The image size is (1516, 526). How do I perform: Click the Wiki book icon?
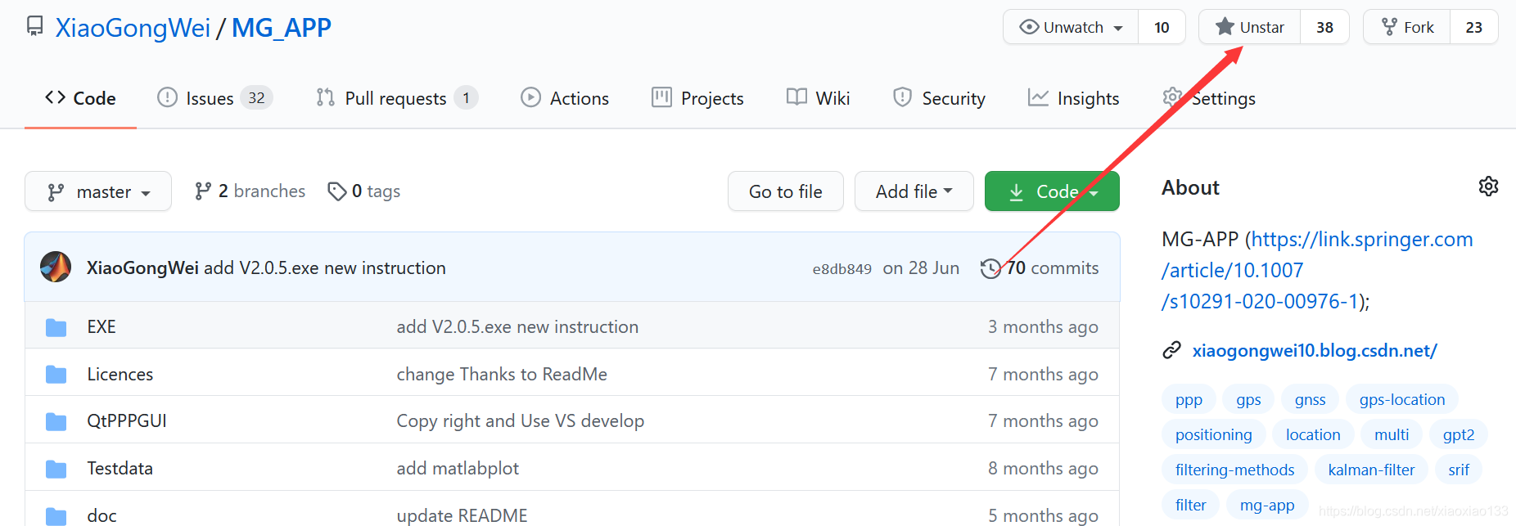pos(796,97)
